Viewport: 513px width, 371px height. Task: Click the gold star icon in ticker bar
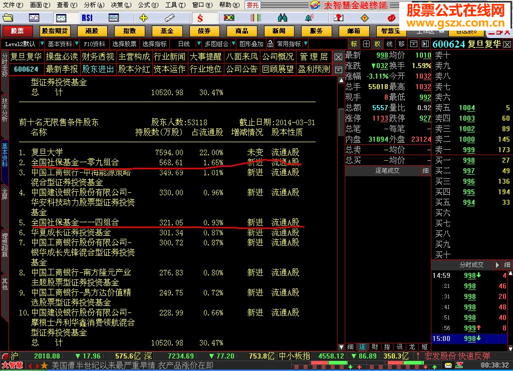point(44,365)
